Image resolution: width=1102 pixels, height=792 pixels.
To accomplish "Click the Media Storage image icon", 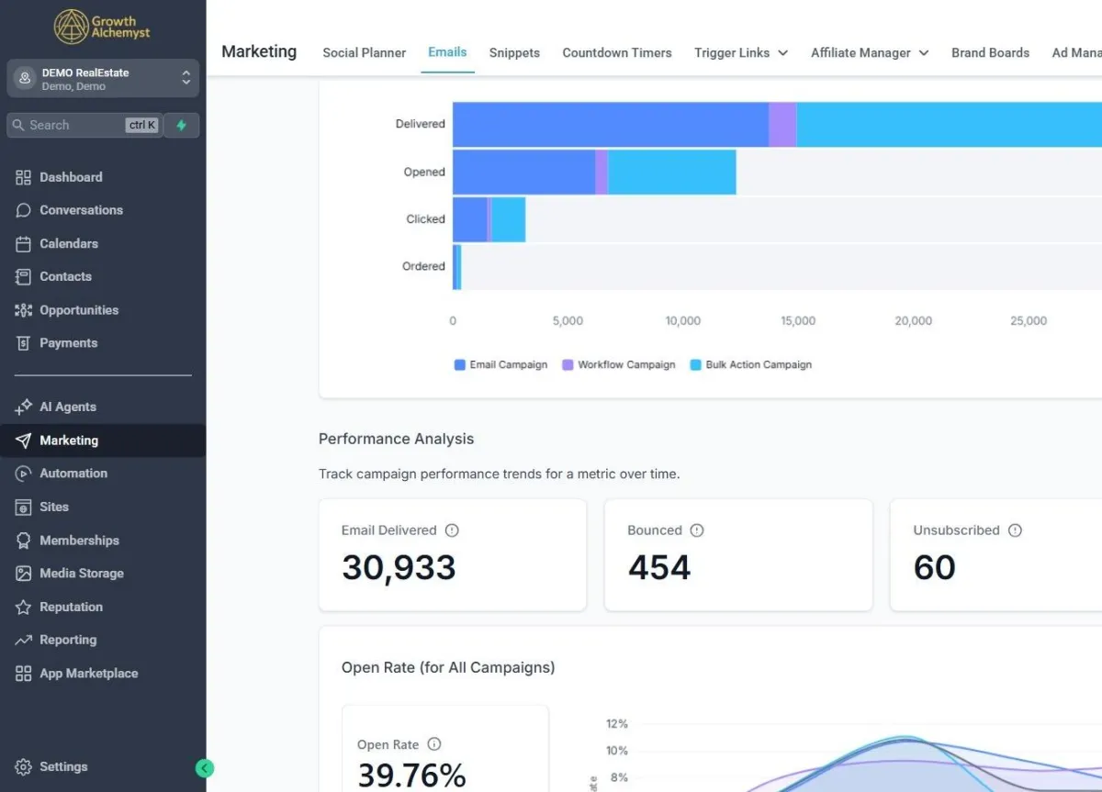I will (24, 574).
